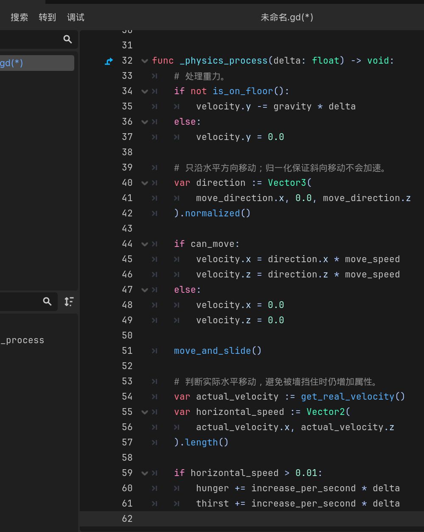Click 'velocity.z = direction.z * move_speed'
The width and height of the screenshot is (424, 532).
tap(298, 274)
